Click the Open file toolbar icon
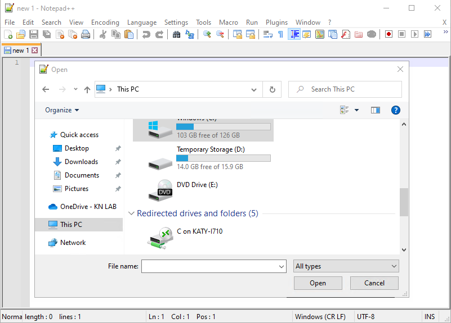 pyautogui.click(x=21, y=34)
